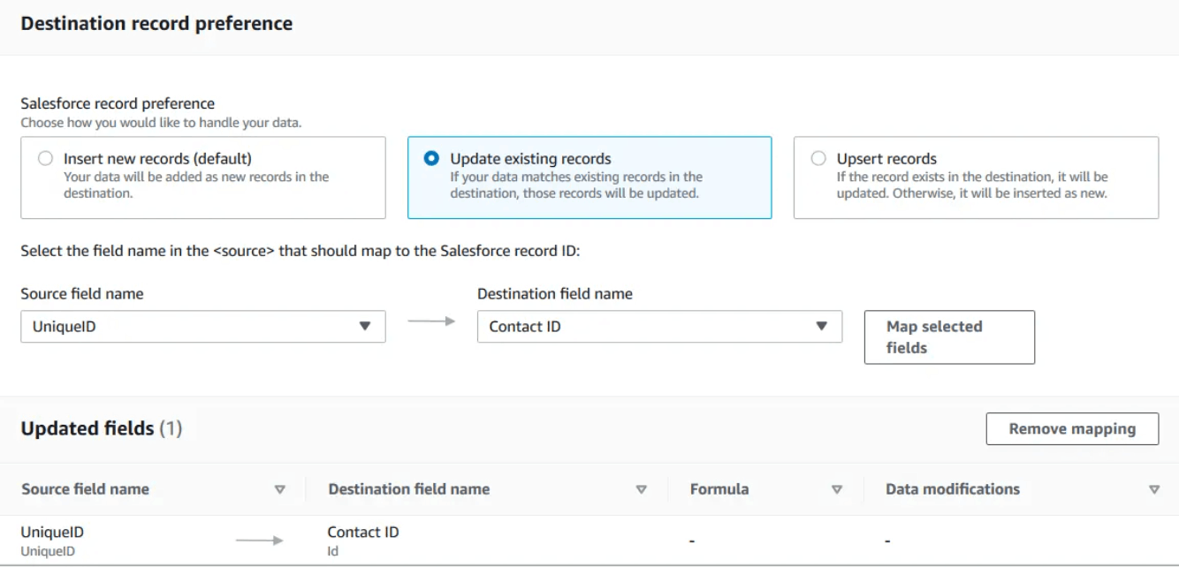Click the Remove mapping button

(1072, 429)
